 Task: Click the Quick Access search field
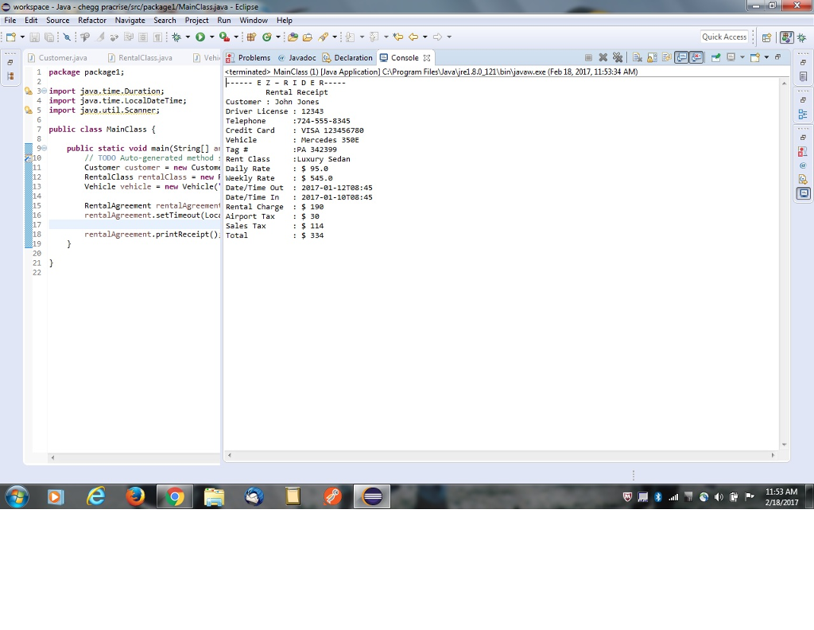[x=724, y=37]
